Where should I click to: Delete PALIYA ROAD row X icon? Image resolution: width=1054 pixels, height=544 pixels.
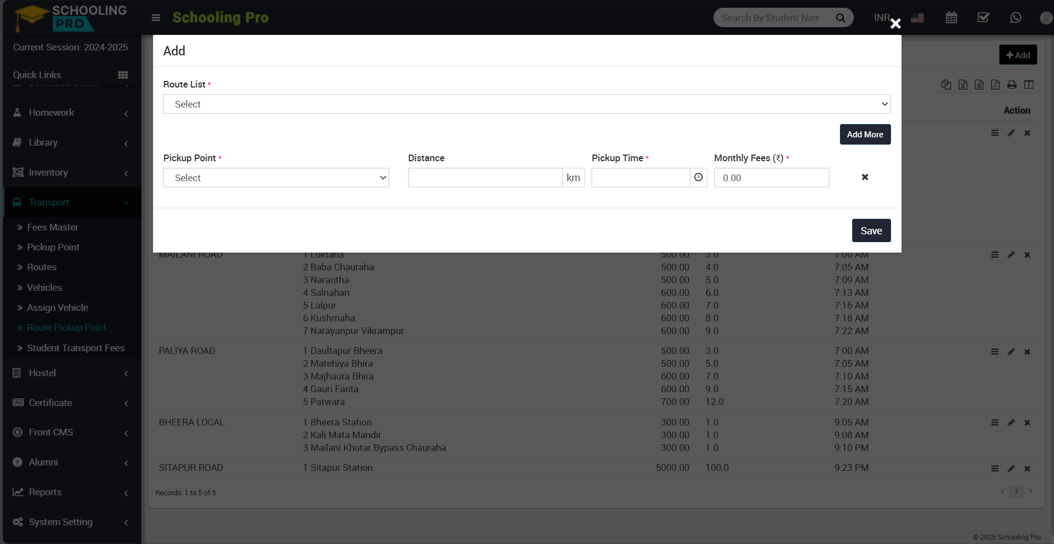(x=1027, y=352)
